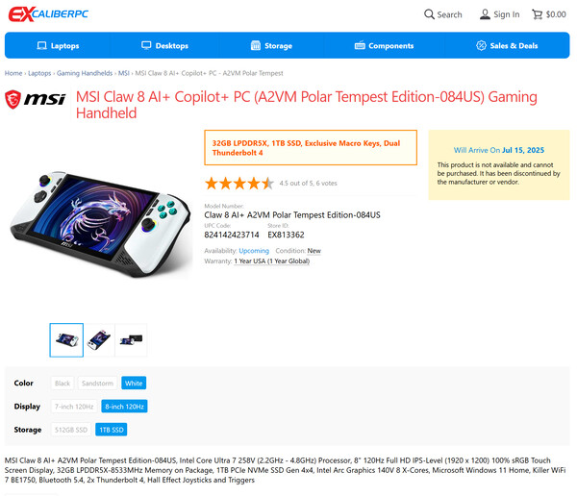This screenshot has height=496, width=577.
Task: Click the Upcoming availability link
Action: (x=254, y=251)
